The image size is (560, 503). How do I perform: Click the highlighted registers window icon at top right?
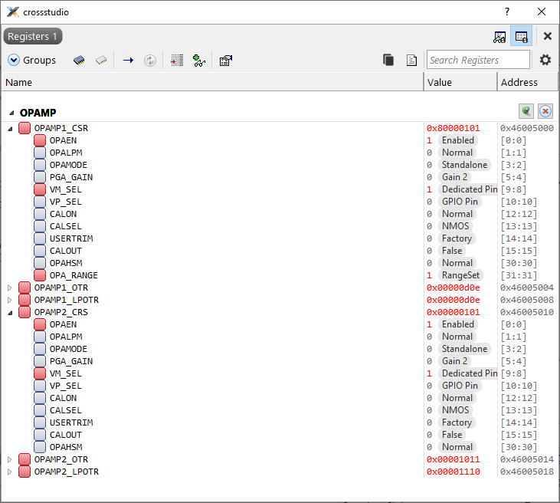tap(522, 36)
